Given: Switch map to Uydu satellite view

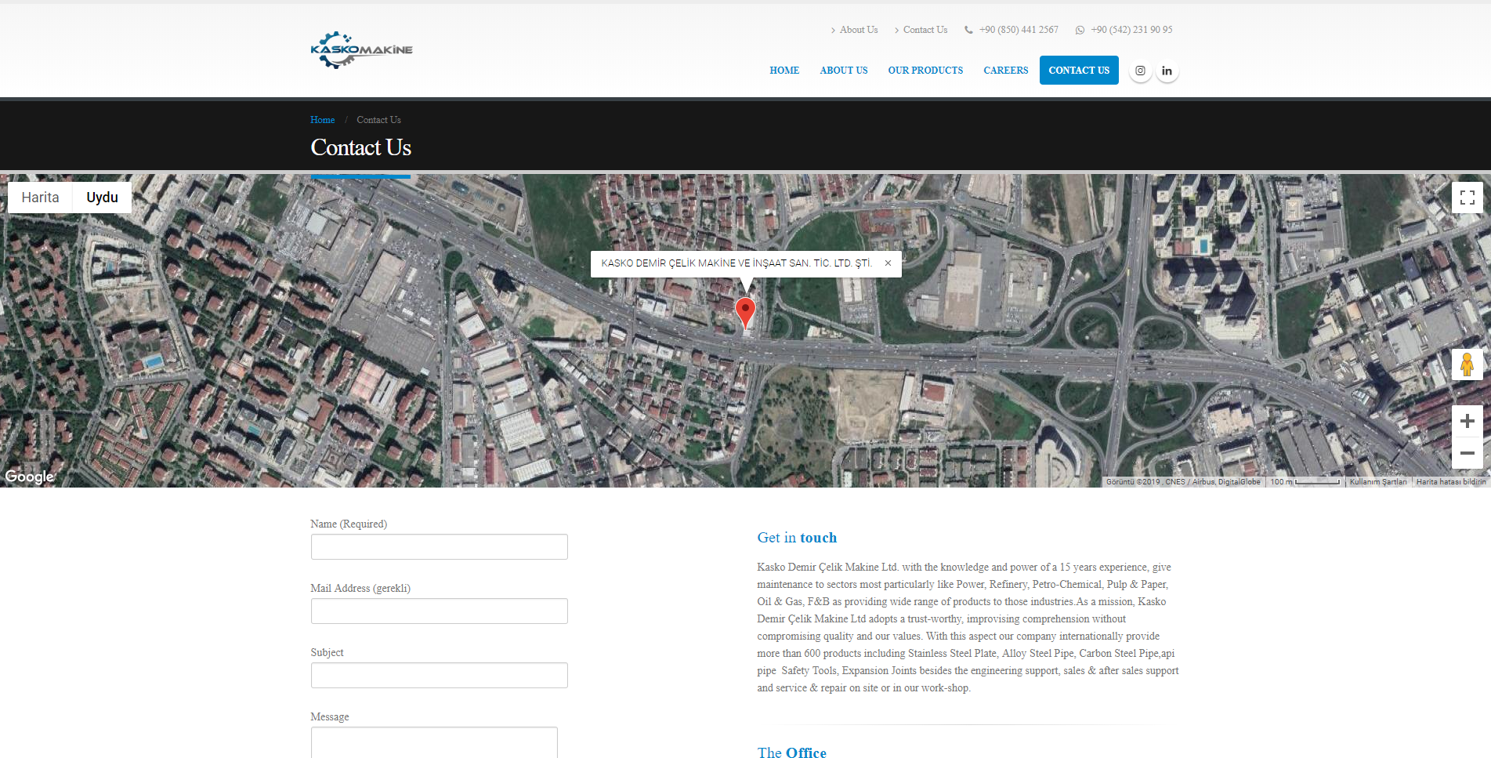Looking at the screenshot, I should tap(102, 198).
